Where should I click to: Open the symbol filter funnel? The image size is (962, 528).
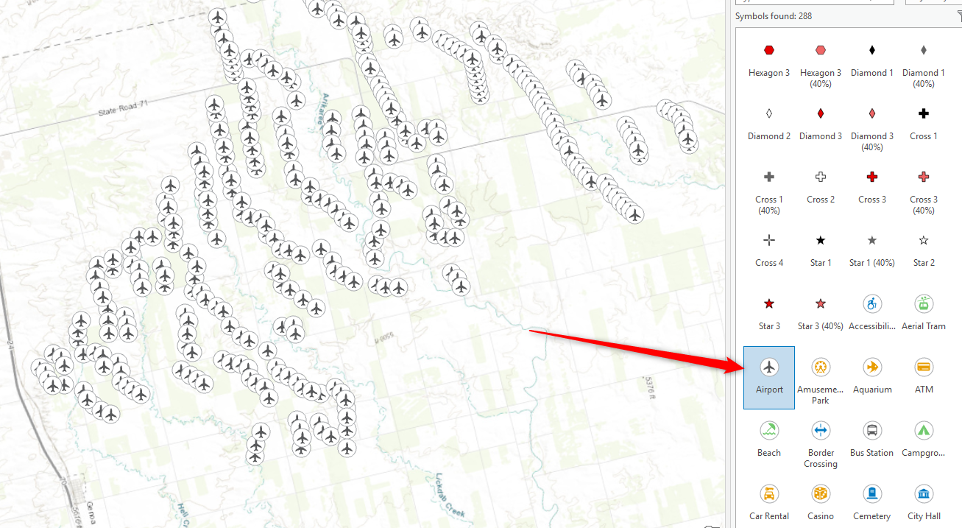[x=959, y=15]
